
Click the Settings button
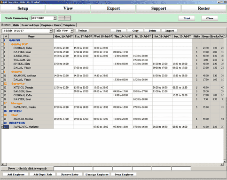[x=82, y=31]
